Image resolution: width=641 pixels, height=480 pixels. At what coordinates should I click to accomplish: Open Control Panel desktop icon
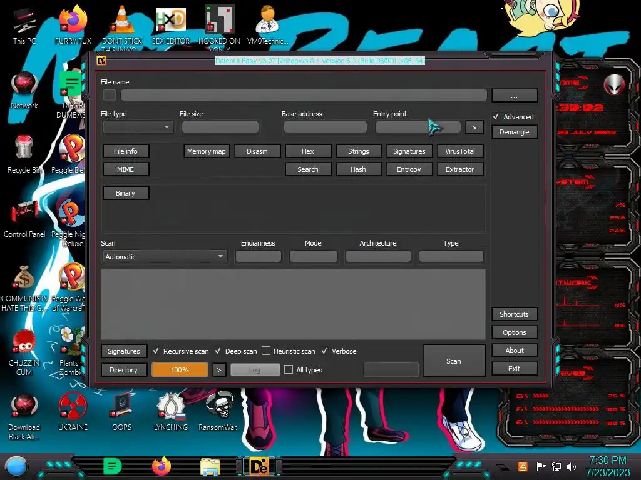coord(24,218)
